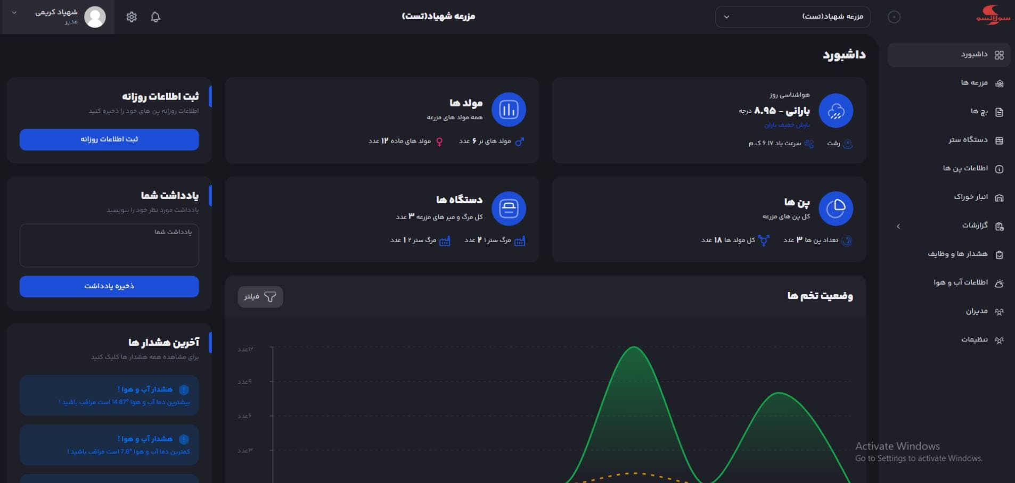Click the تعداد پن ها ۳ عدد stat
Screen dimensions: 1015x483
(x=817, y=240)
